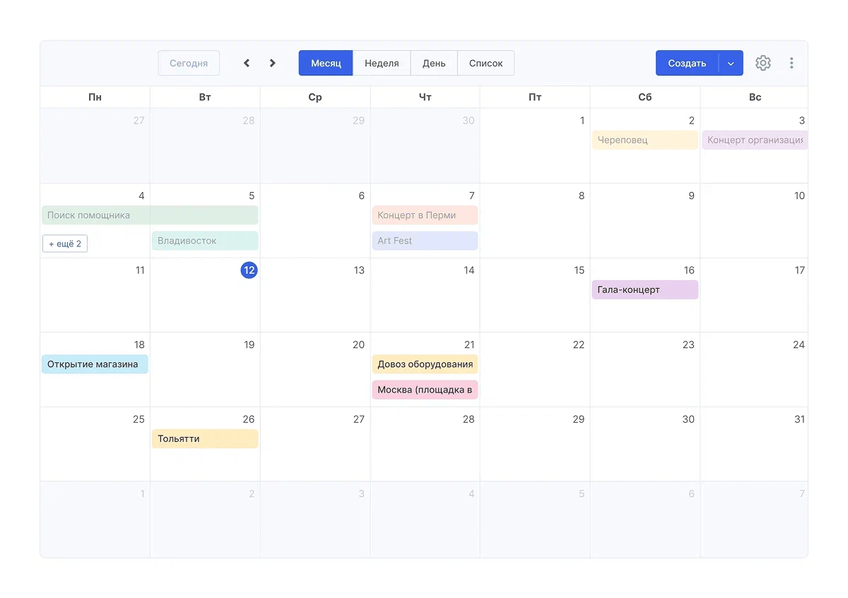Image resolution: width=848 pixels, height=598 pixels.
Task: Expand hidden events via '+ ещё 2'
Action: [x=65, y=244]
